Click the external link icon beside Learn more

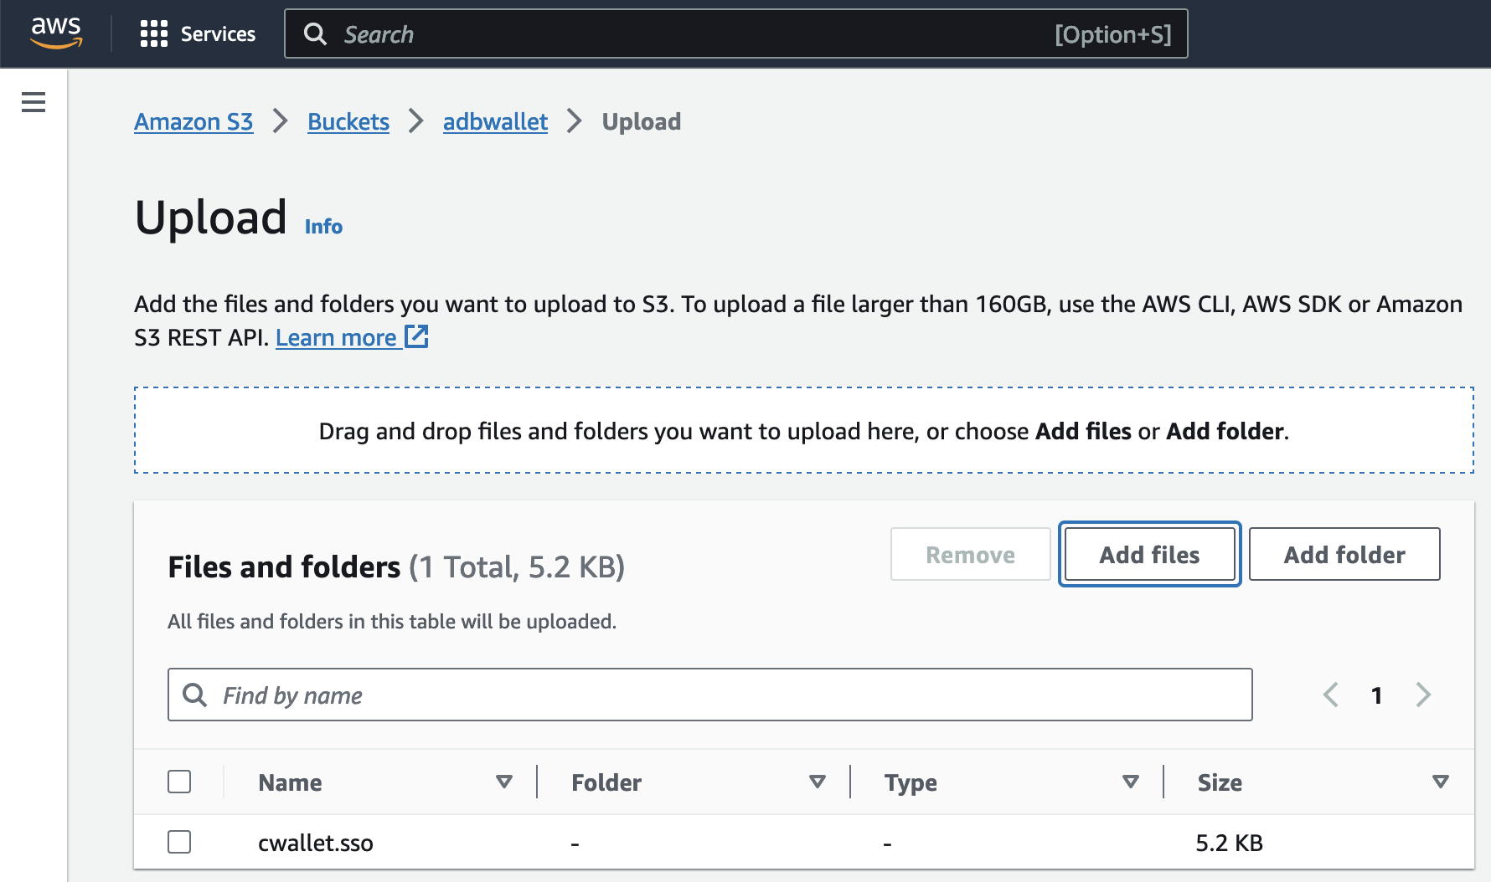pyautogui.click(x=416, y=336)
